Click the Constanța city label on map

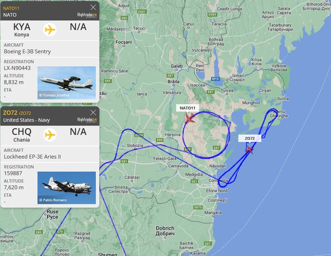click(x=218, y=181)
